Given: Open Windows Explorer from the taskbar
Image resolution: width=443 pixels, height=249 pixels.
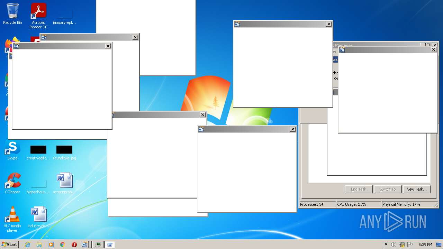Looking at the screenshot, I should coord(39,245).
